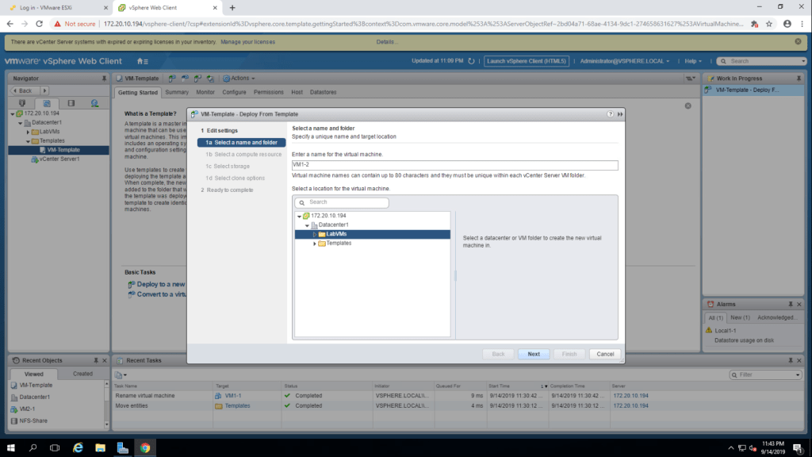Select Templates folder in wizard location tree

coord(339,244)
